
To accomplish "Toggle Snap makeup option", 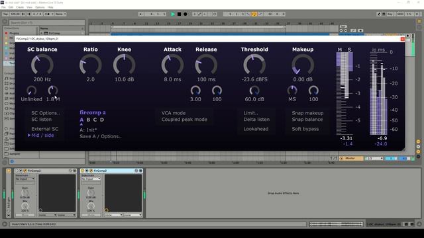I will click(307, 113).
